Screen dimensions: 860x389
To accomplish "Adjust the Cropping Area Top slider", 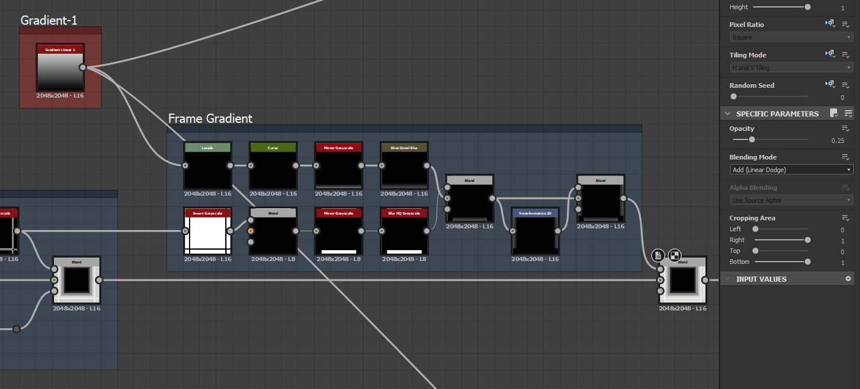I will pyautogui.click(x=755, y=251).
